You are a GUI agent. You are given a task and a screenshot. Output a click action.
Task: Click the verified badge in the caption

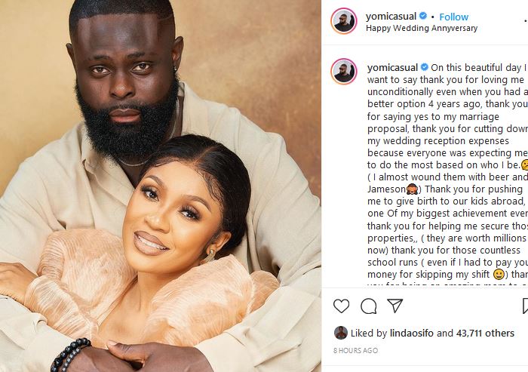tap(424, 67)
